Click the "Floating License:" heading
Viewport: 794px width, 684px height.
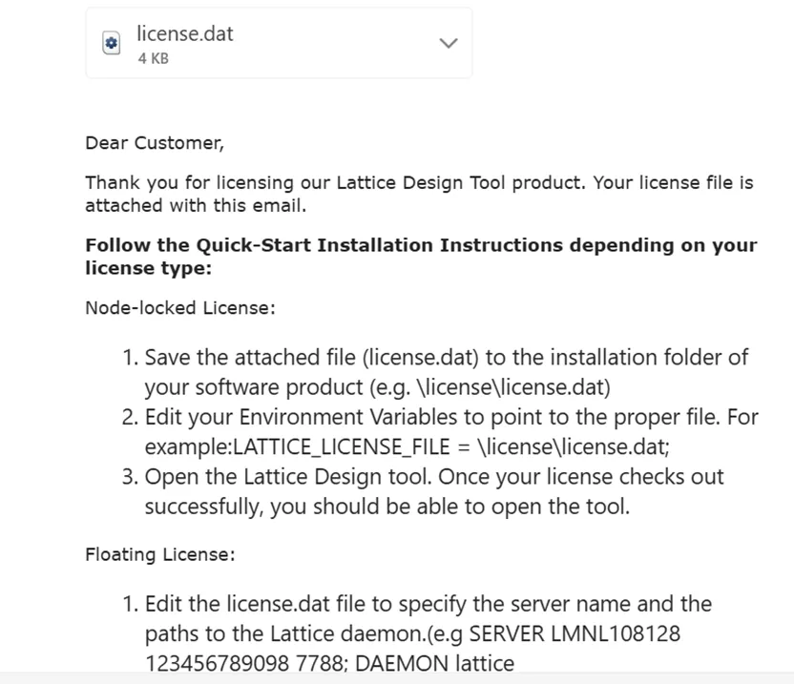159,553
